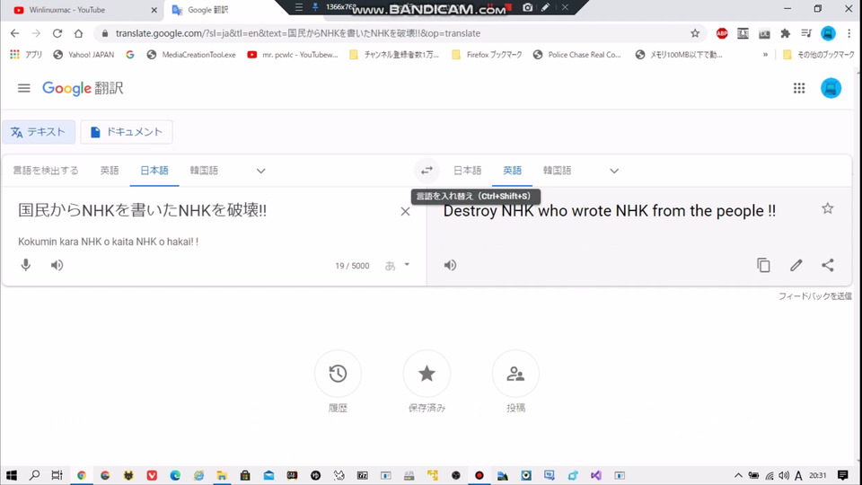This screenshot has width=862, height=485.
Task: Show hidden system tray icons
Action: pyautogui.click(x=738, y=475)
